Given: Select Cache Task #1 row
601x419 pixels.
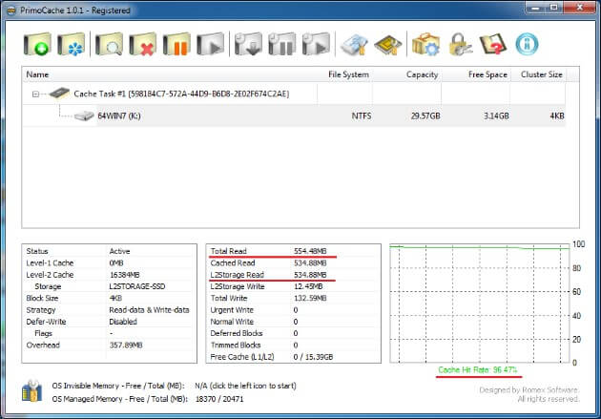Looking at the screenshot, I should [294, 94].
